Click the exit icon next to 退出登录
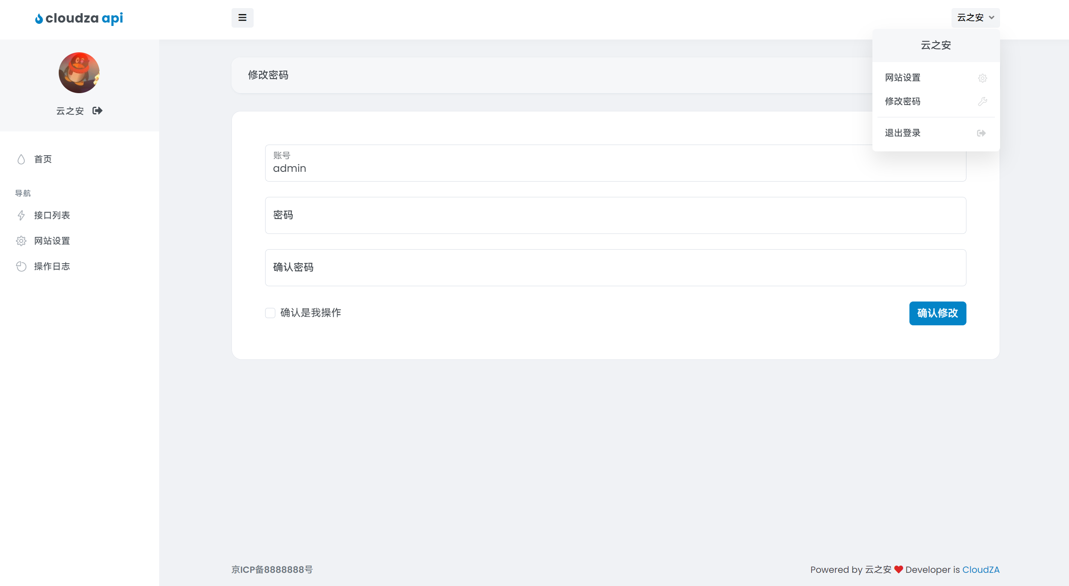This screenshot has height=586, width=1069. (x=981, y=133)
